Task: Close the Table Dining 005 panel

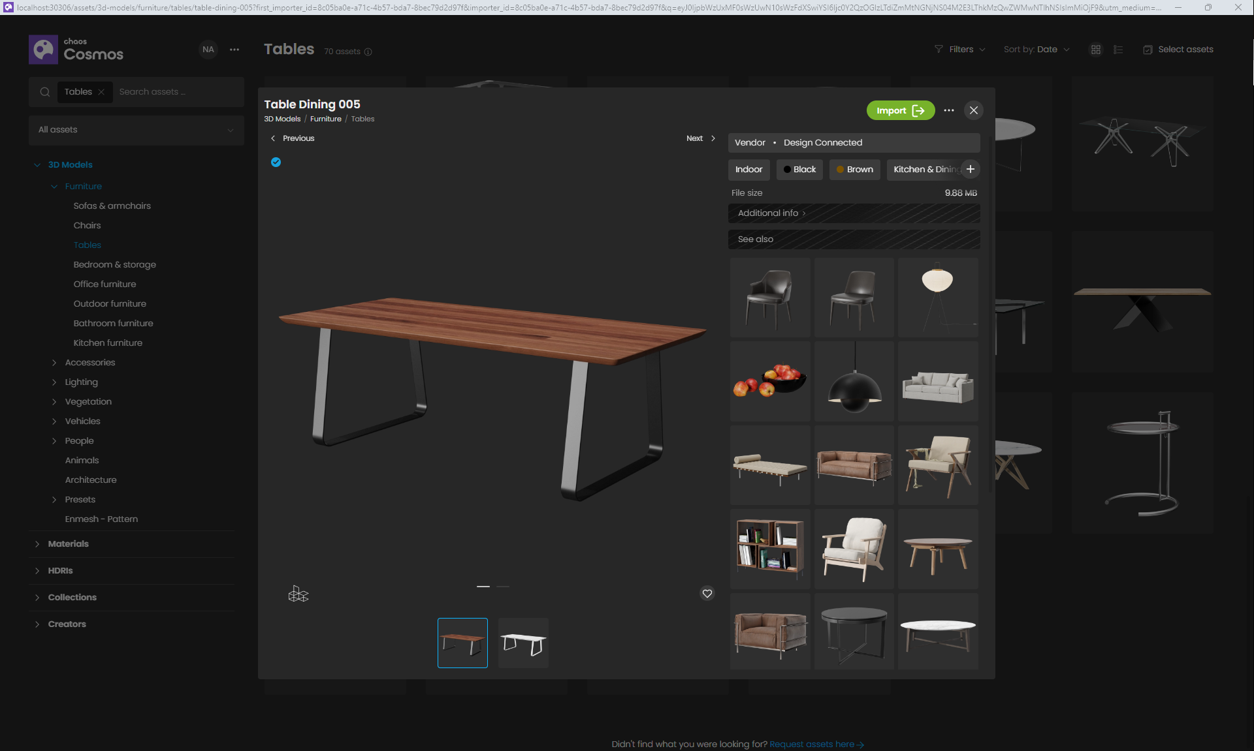Action: click(973, 110)
